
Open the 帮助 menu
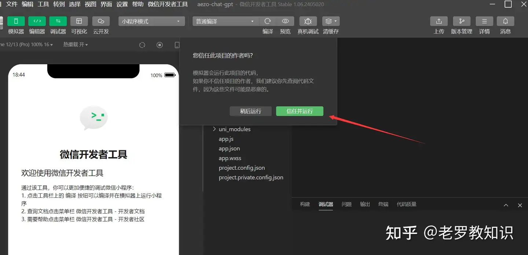(x=138, y=4)
